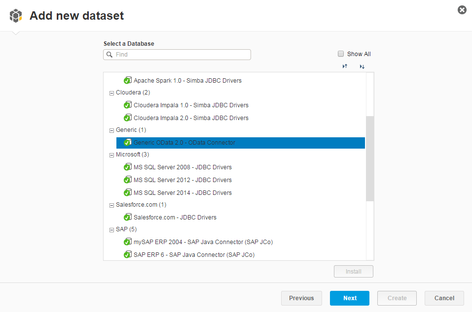The width and height of the screenshot is (472, 312).
Task: Click the Salesforce.com JDBC driver icon
Action: pos(128,217)
